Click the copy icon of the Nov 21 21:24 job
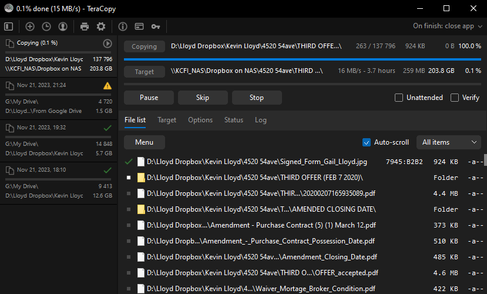This screenshot has height=294, width=487. pyautogui.click(x=9, y=85)
